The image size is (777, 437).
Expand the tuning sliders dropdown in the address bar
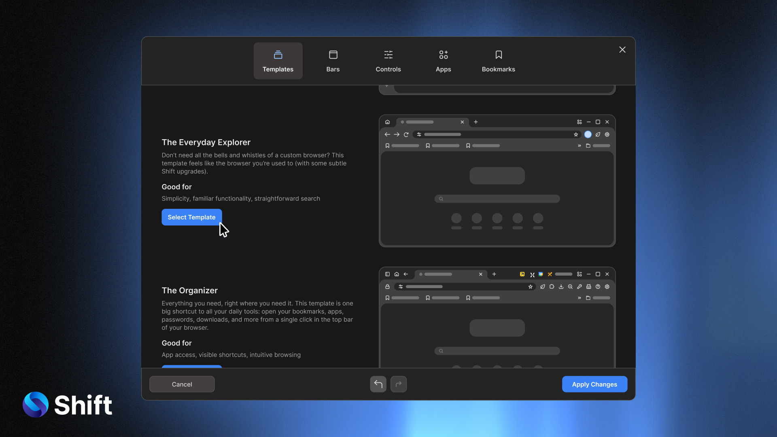[x=419, y=134]
